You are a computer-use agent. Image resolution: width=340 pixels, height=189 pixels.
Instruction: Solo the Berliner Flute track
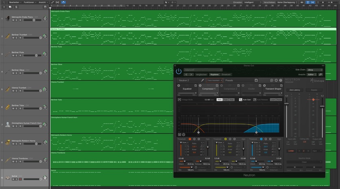pos(17,56)
